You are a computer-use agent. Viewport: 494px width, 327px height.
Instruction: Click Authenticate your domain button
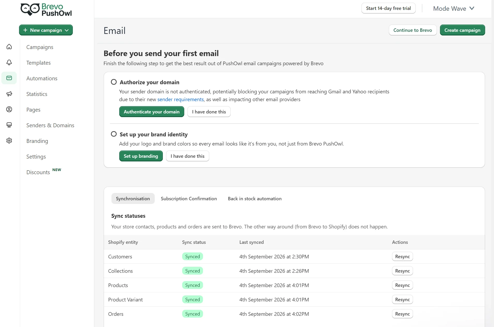point(152,112)
